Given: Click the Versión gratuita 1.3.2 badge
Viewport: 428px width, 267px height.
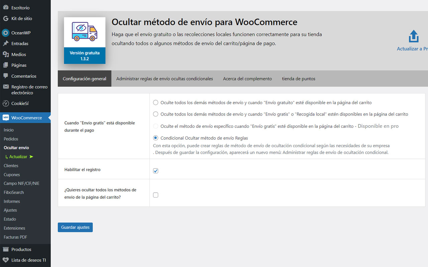Looking at the screenshot, I should pyautogui.click(x=85, y=56).
